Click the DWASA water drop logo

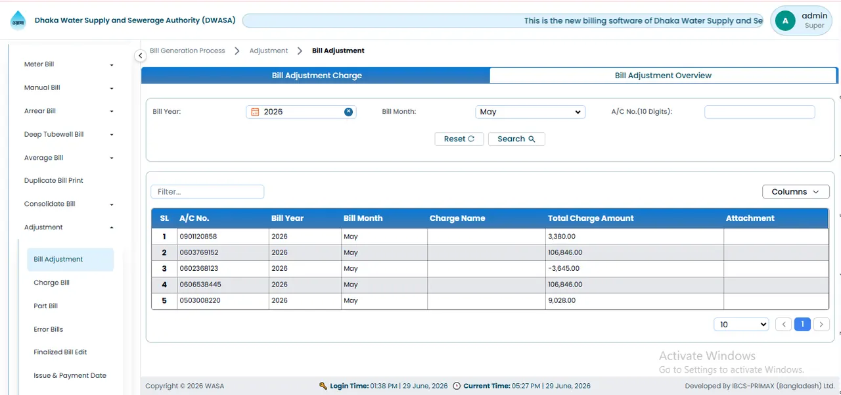tap(18, 20)
